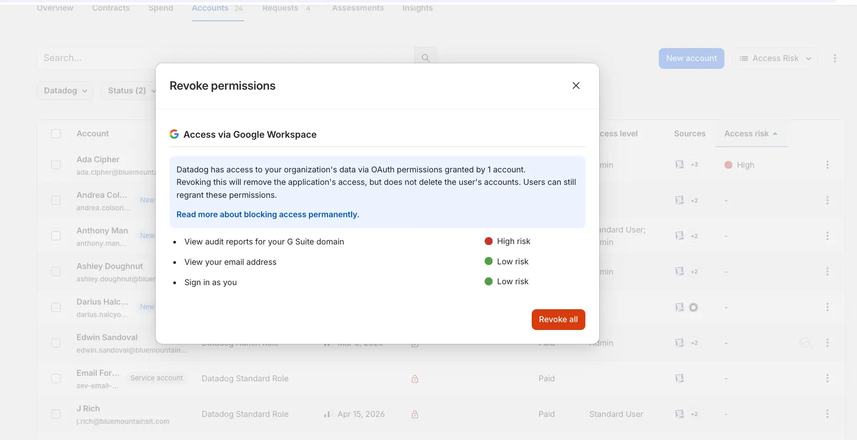Image resolution: width=857 pixels, height=440 pixels.
Task: Open the overflow menu at the top right
Action: pyautogui.click(x=835, y=58)
